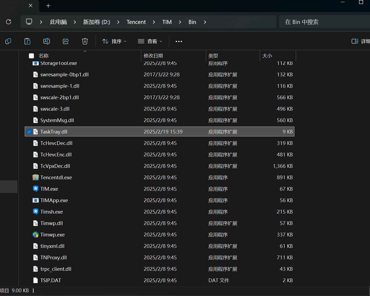Expand chevron after TIM breadcrumb
Viewport: 370px width, 296px height.
180,22
